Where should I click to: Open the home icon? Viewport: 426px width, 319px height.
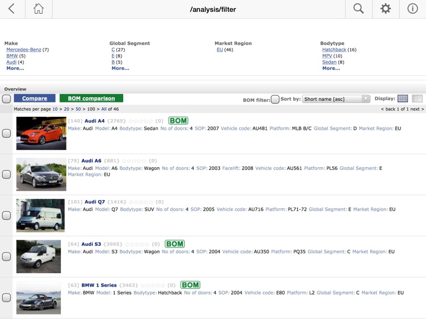tap(39, 8)
